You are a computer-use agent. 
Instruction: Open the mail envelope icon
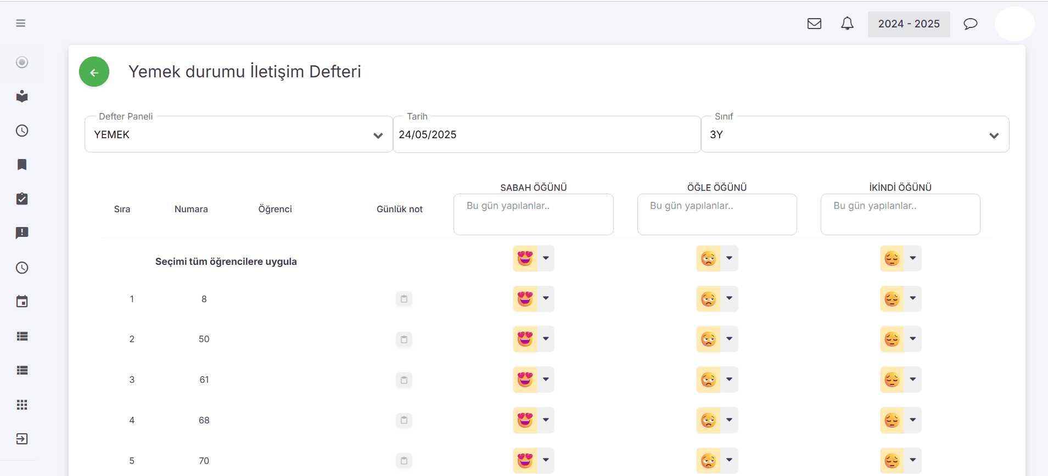click(814, 24)
